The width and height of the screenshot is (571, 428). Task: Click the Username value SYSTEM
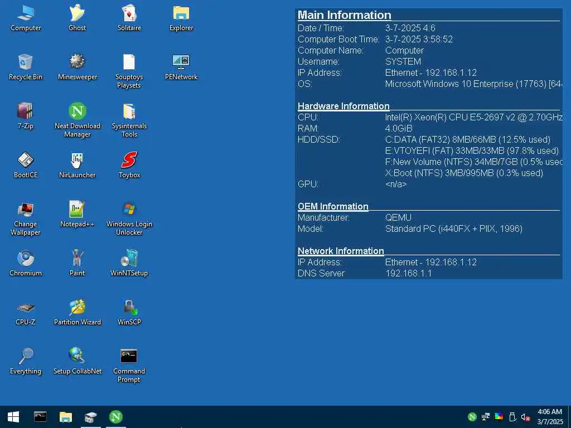click(x=403, y=61)
